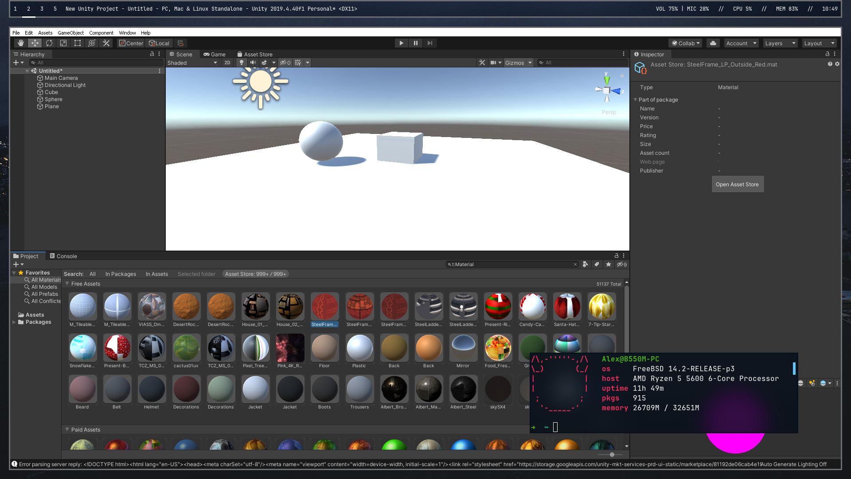Image resolution: width=851 pixels, height=479 pixels.
Task: Save search with the star icon
Action: [609, 264]
